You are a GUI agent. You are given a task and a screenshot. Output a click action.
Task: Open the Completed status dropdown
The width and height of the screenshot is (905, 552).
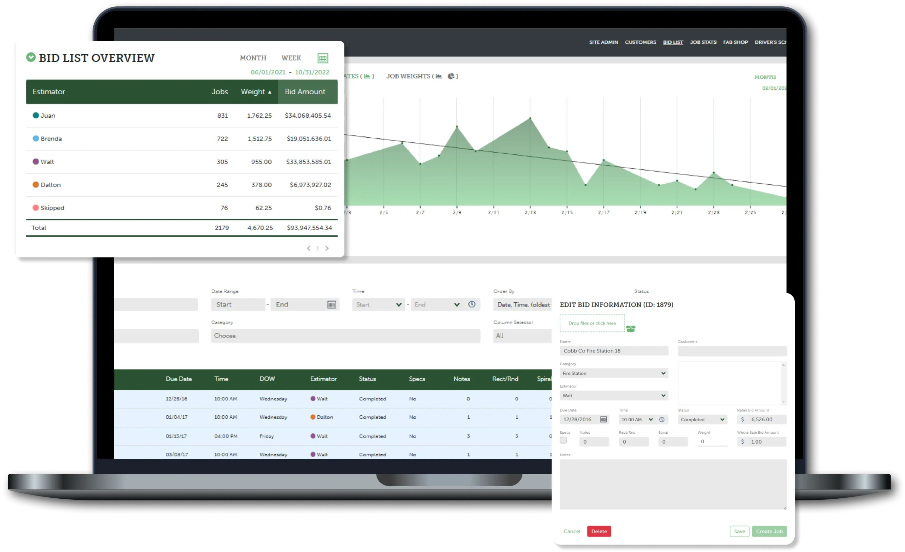point(702,420)
